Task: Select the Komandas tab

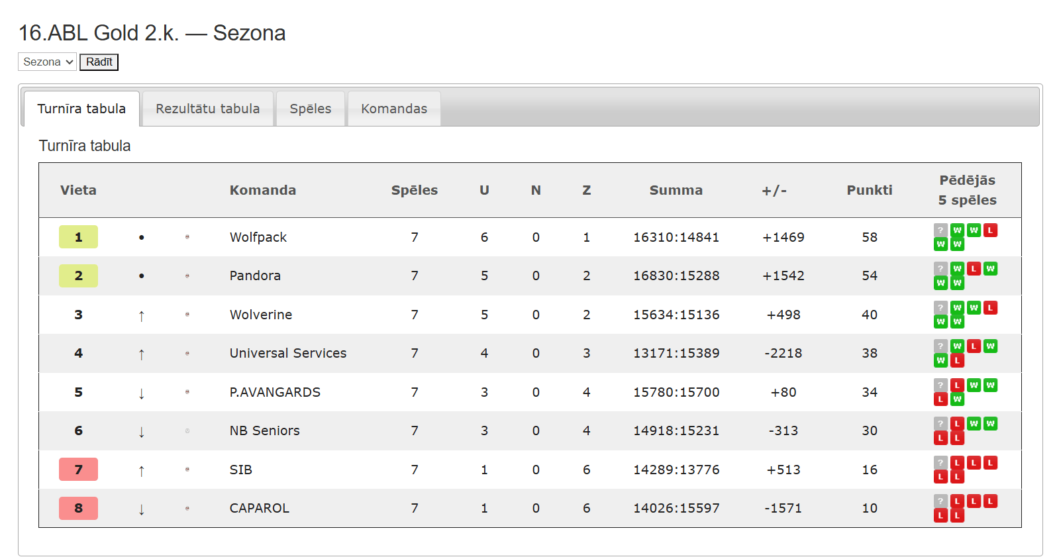Action: [394, 109]
